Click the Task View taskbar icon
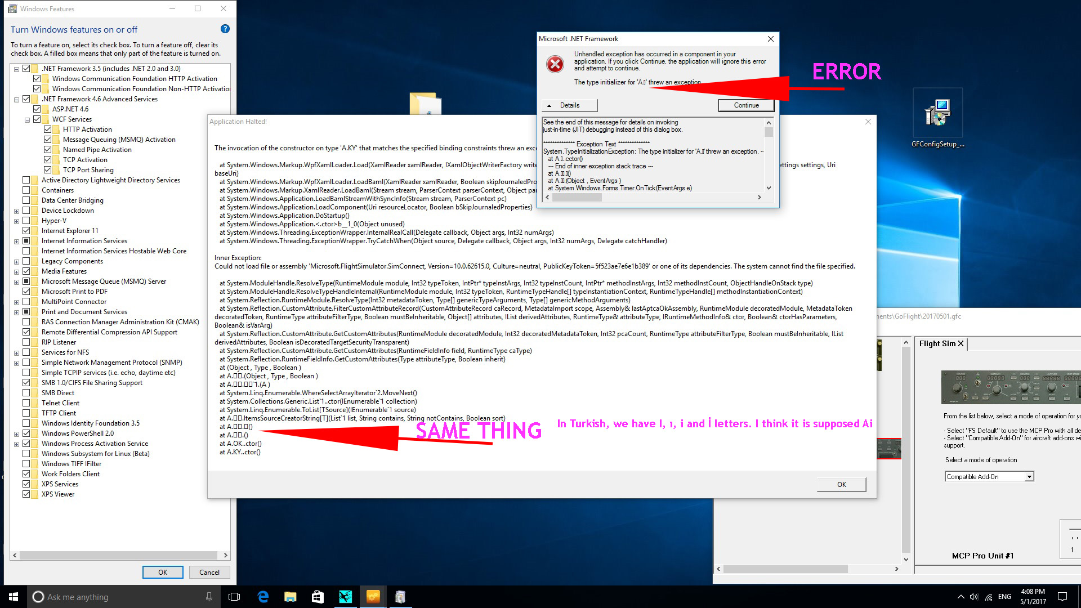 point(234,597)
